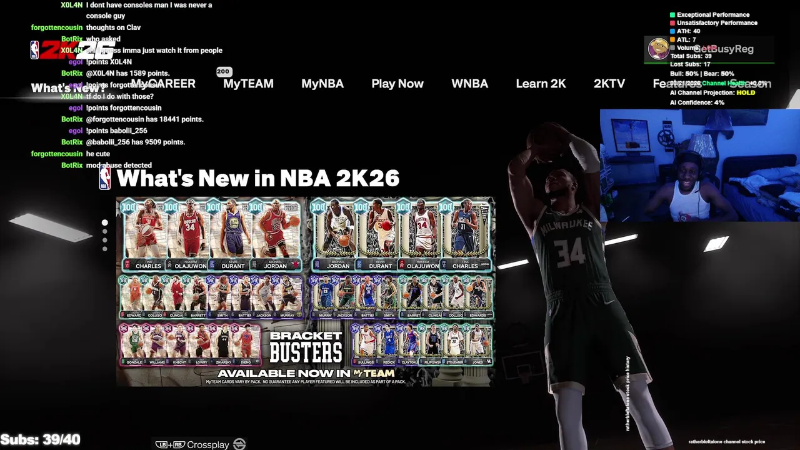Click green Exceptional Performance legend swatch

(672, 14)
